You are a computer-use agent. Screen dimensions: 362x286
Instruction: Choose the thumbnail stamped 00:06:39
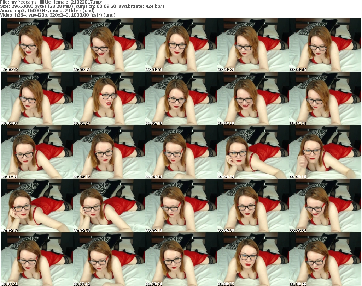pyautogui.click(x=253, y=206)
